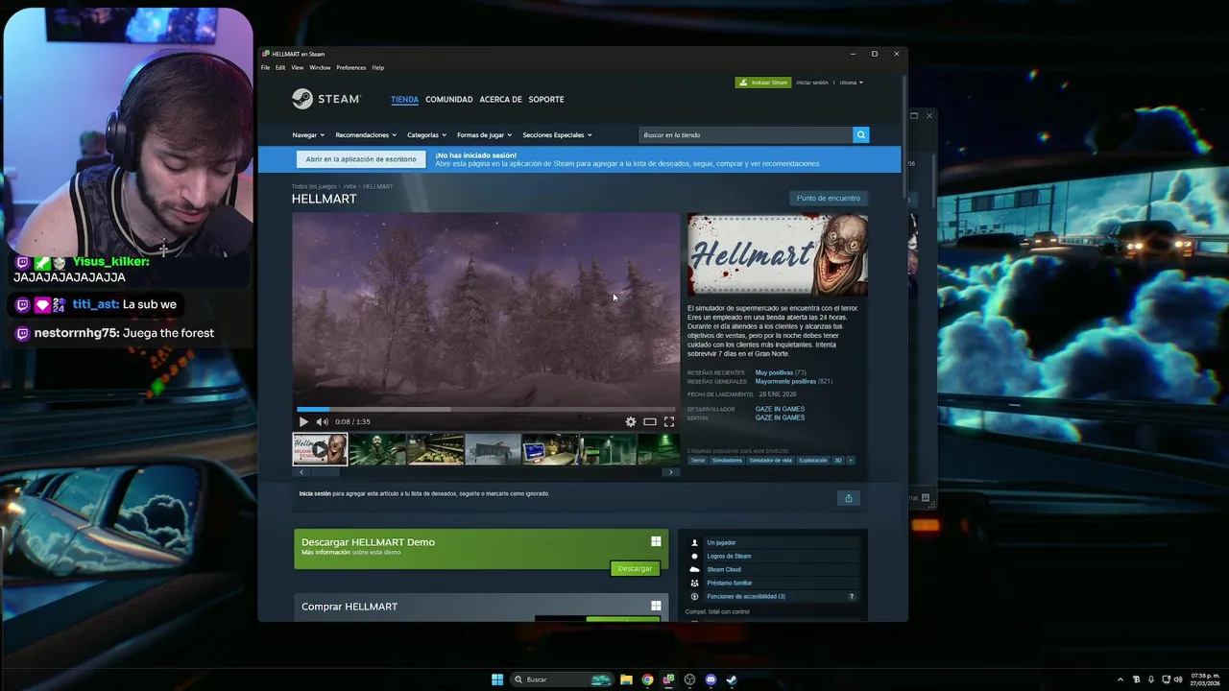Screen dimensions: 1229x691
Task: Click the Windows icon on Descargar Demo banner
Action: tap(656, 541)
